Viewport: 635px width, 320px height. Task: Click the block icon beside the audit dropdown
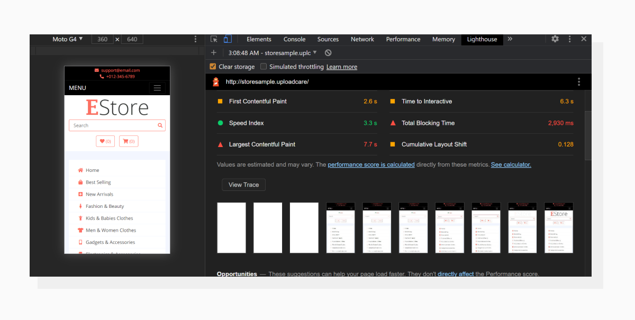[328, 53]
